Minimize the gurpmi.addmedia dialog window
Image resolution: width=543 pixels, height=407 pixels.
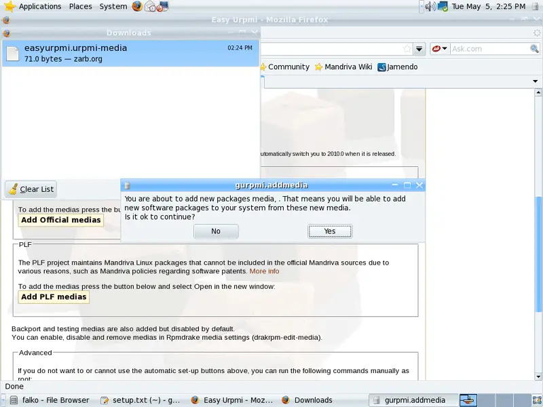point(395,185)
